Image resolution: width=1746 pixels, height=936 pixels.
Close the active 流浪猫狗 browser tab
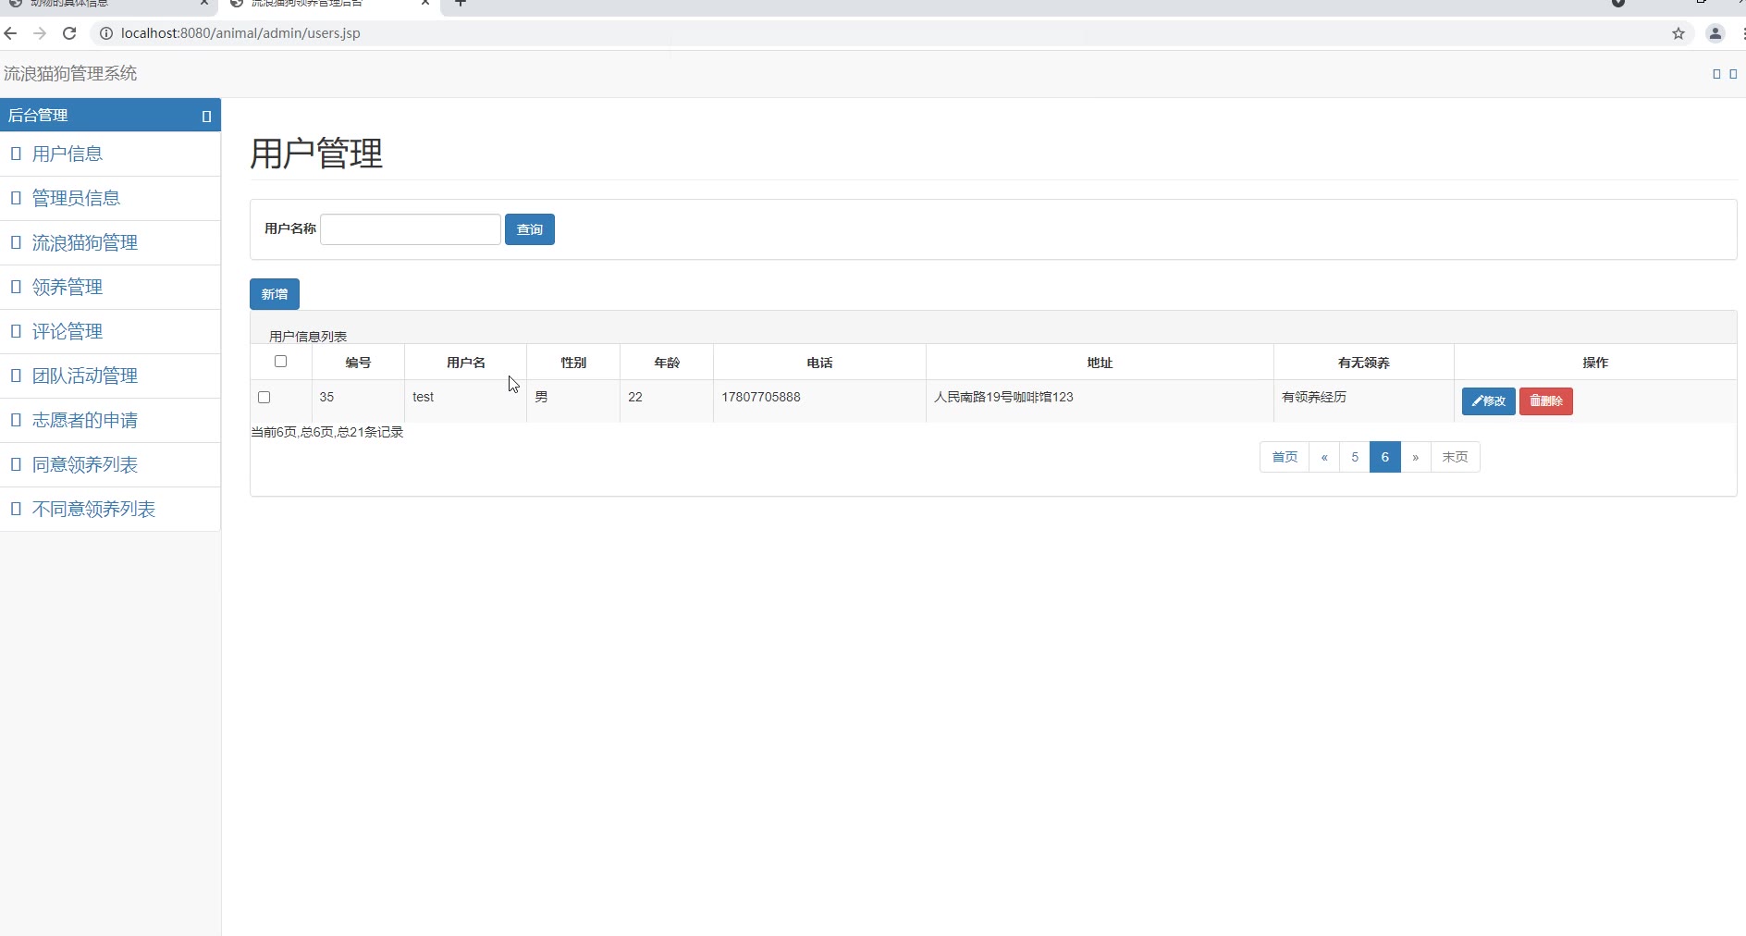[425, 3]
